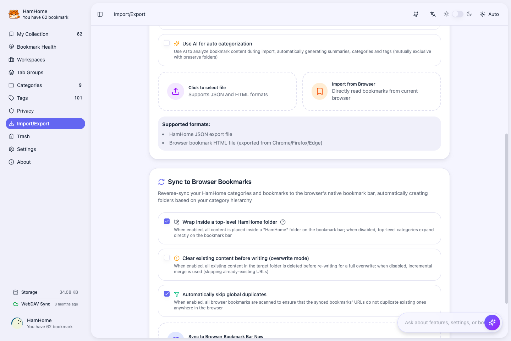Open the GitHub repository icon
This screenshot has height=341, width=511.
[x=416, y=14]
